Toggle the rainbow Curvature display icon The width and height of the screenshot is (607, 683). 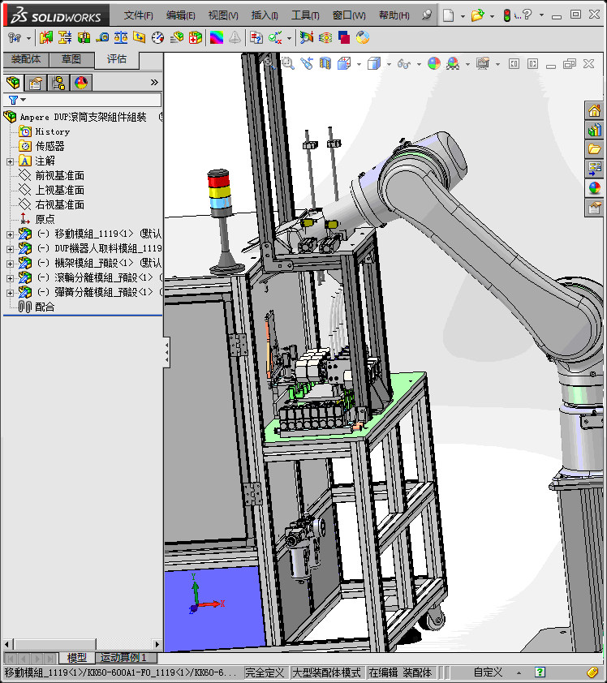click(x=217, y=38)
